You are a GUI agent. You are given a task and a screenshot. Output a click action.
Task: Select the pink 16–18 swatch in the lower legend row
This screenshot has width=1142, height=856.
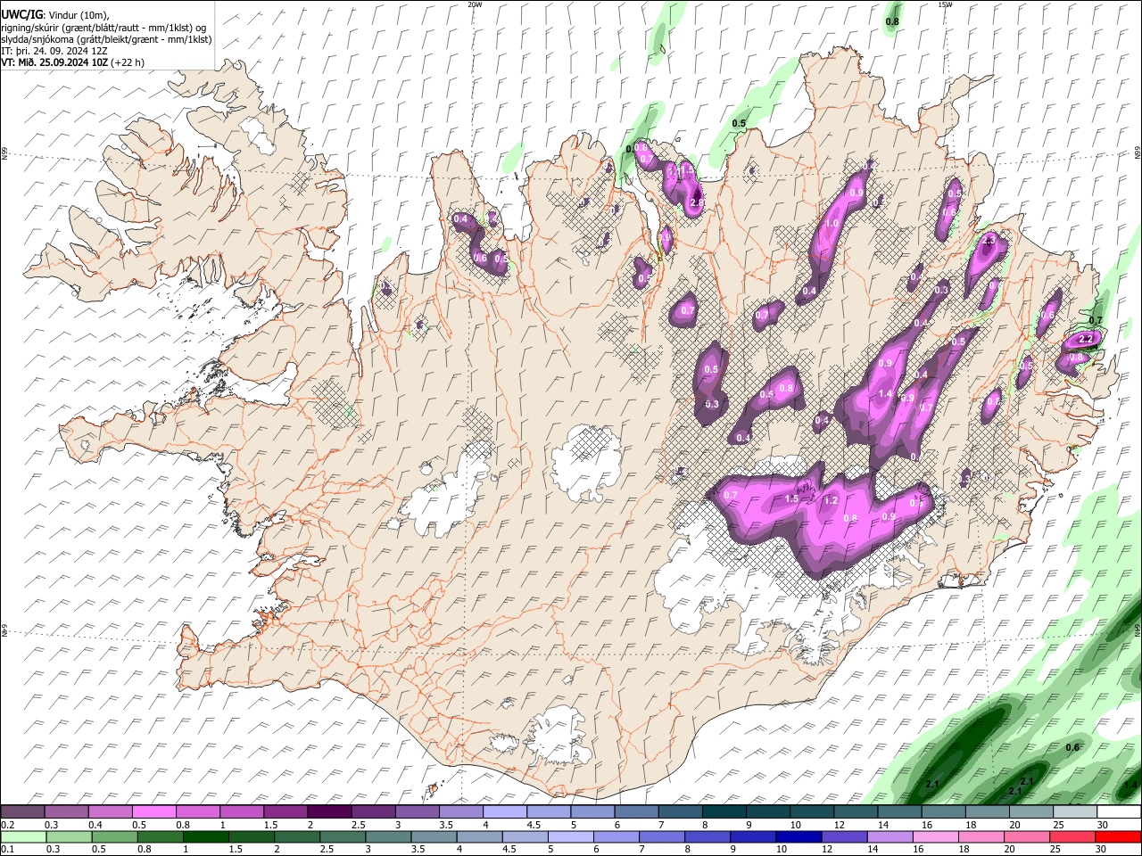click(935, 836)
